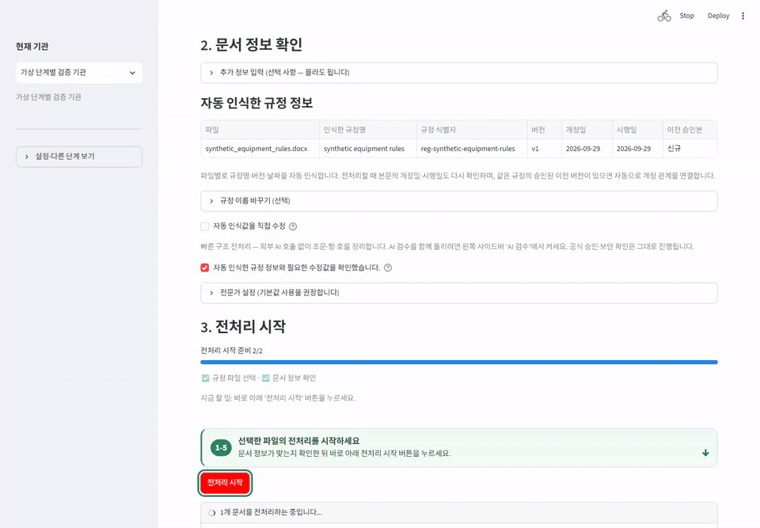Uncheck the 규정 정보 확인했습니다 confirmation checkbox
760x528 pixels.
coord(205,268)
